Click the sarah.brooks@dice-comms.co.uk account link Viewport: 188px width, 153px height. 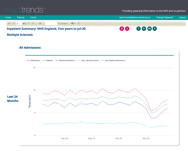pos(135,17)
